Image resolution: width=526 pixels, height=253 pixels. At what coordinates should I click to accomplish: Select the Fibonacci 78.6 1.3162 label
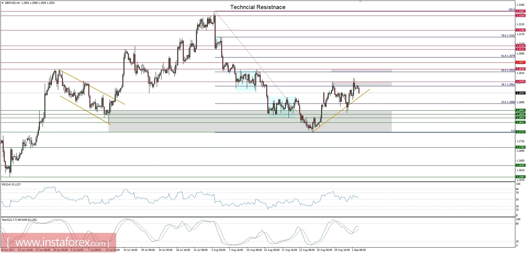click(508, 36)
